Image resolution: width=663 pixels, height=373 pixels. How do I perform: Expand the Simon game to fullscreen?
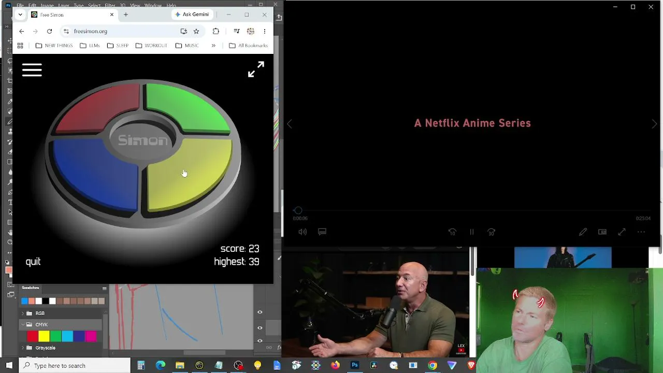click(256, 69)
